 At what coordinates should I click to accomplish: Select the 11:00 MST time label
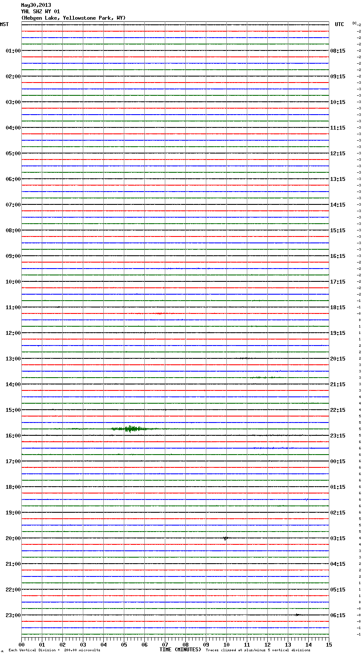click(13, 307)
